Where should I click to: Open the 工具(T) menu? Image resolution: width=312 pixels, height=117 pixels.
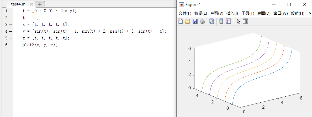click(248, 13)
